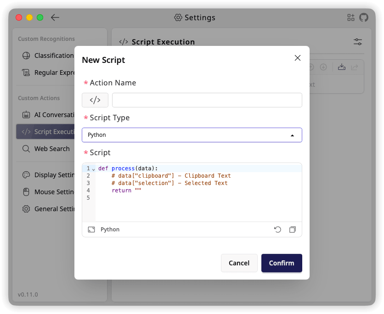
Task: Open the GitHub icon link
Action: (364, 17)
